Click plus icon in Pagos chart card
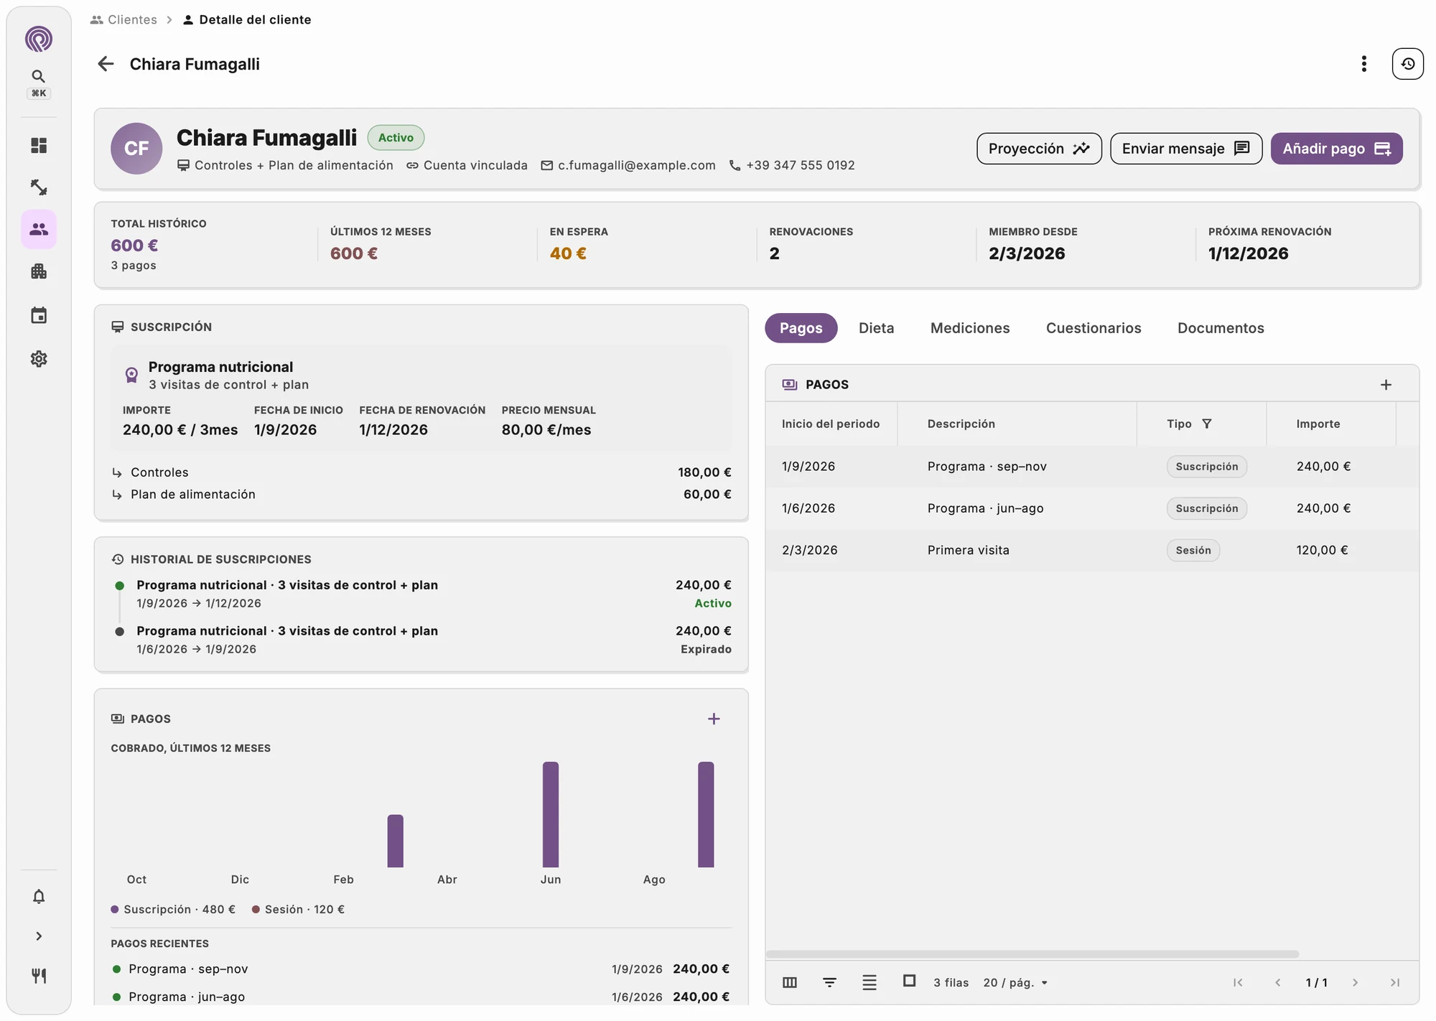The height and width of the screenshot is (1021, 1436). tap(714, 719)
